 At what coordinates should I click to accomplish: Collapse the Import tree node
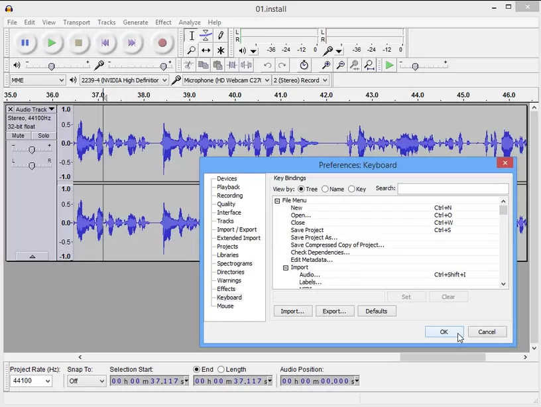tap(286, 268)
